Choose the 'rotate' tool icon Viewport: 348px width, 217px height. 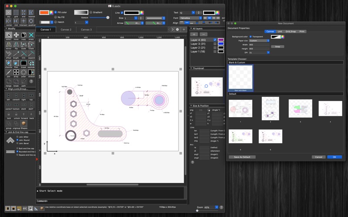pos(31,44)
